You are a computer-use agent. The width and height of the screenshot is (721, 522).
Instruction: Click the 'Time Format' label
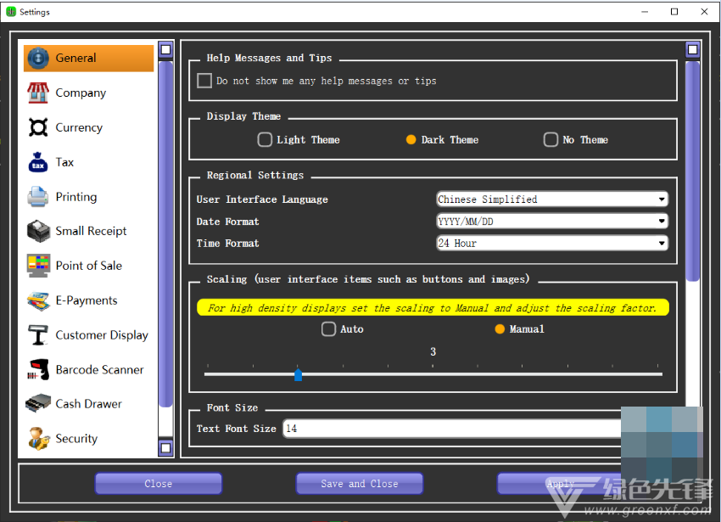click(227, 243)
